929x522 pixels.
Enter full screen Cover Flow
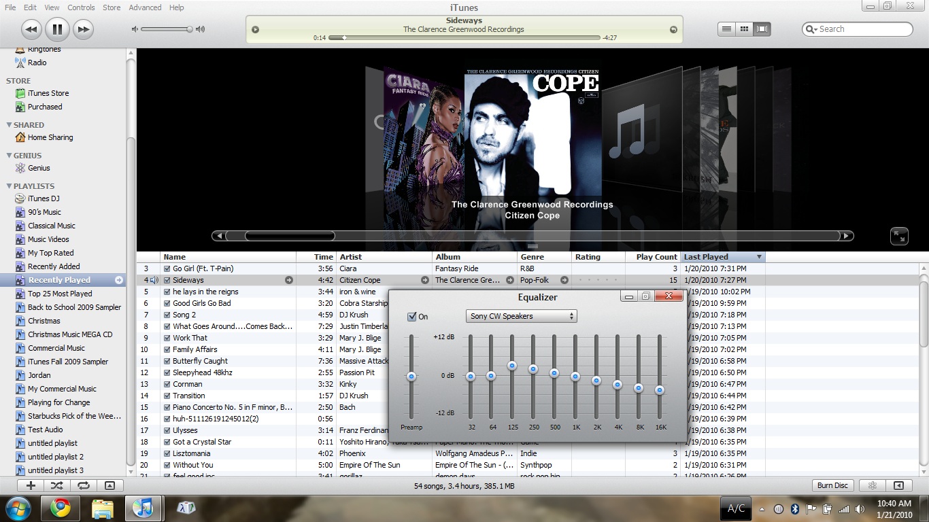tap(899, 236)
